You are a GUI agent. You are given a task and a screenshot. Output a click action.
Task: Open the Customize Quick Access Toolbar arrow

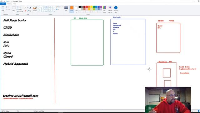click(11, 1)
